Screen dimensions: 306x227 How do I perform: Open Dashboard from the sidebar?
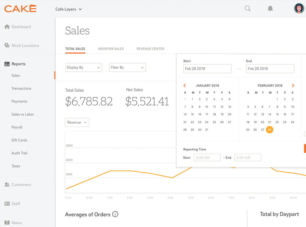pos(21,27)
